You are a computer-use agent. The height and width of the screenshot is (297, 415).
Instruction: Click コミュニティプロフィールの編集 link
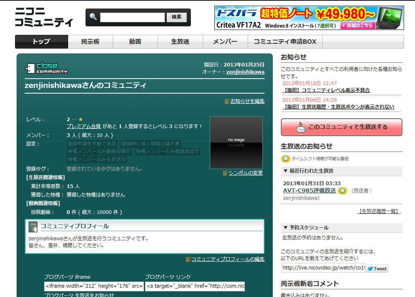(228, 259)
